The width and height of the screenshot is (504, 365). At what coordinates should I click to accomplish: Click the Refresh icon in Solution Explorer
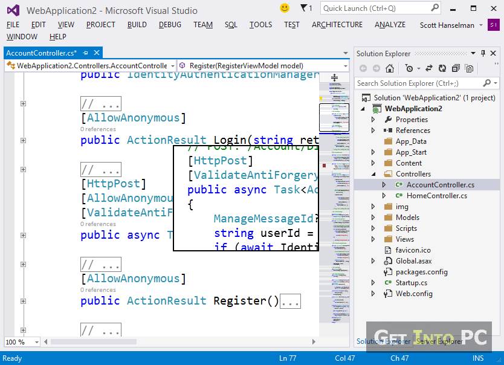pyautogui.click(x=442, y=68)
